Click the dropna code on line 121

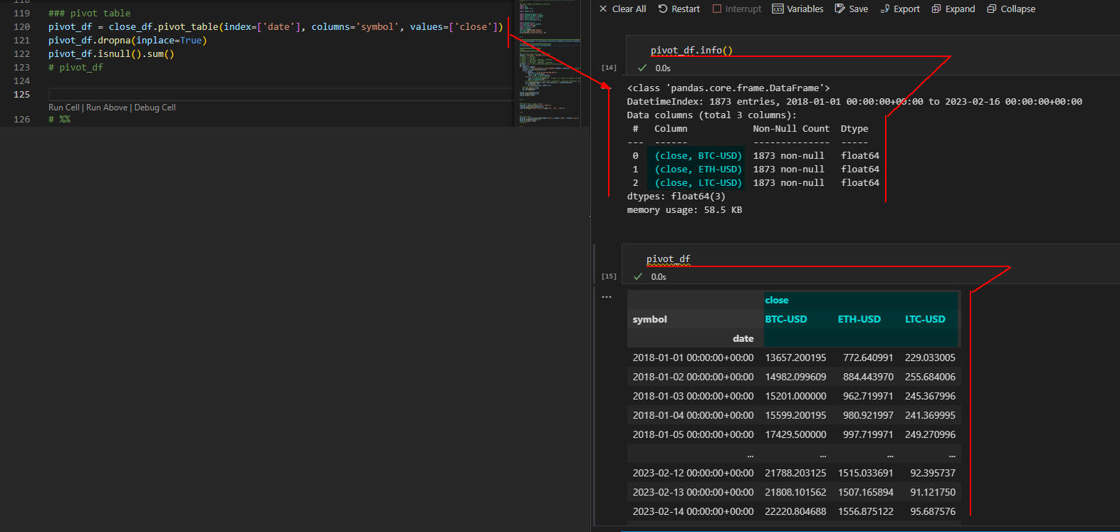coord(127,40)
